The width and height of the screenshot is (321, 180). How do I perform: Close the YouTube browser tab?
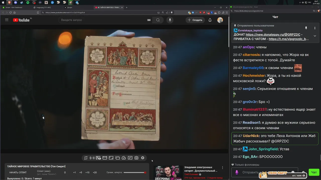[122, 7]
